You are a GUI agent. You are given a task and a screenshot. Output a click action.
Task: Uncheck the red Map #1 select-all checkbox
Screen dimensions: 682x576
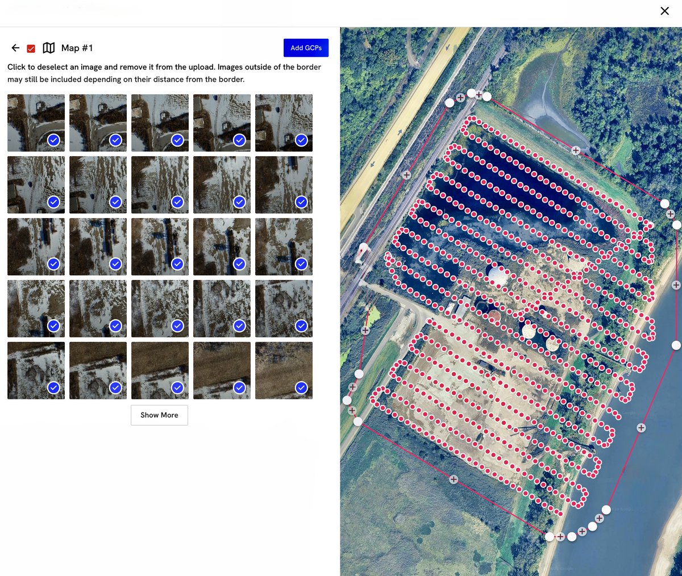(x=31, y=48)
